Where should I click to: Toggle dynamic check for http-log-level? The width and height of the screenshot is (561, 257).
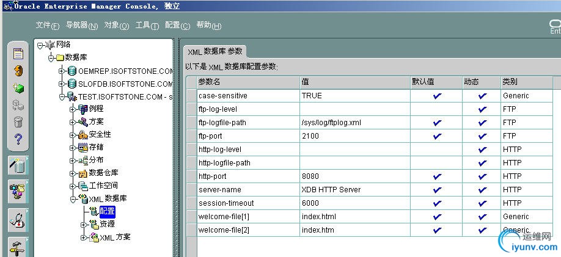(482, 150)
